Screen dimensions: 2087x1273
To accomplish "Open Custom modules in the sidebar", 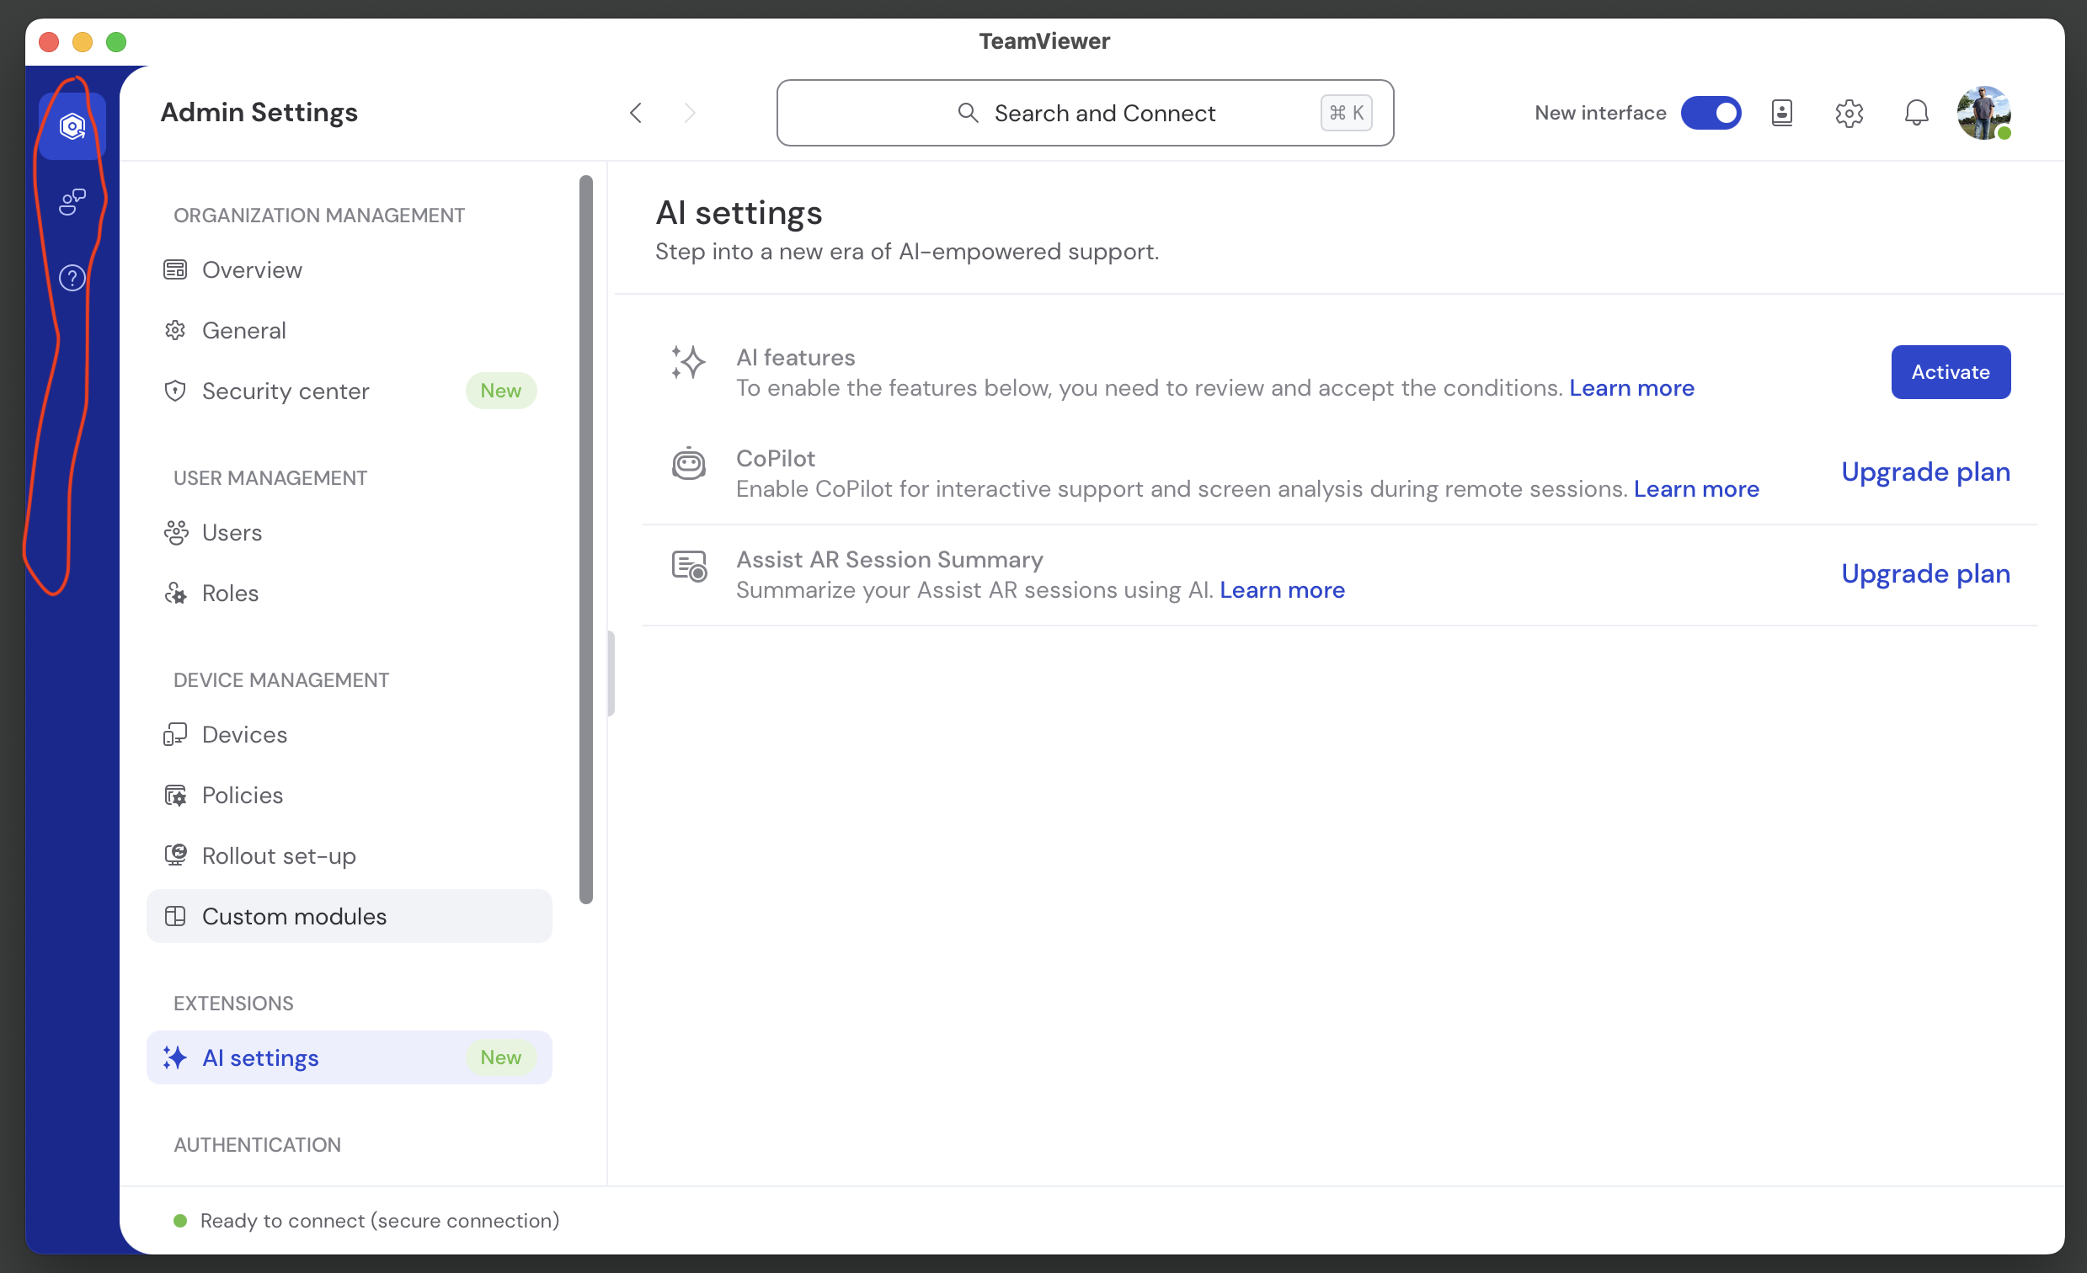I will (294, 915).
